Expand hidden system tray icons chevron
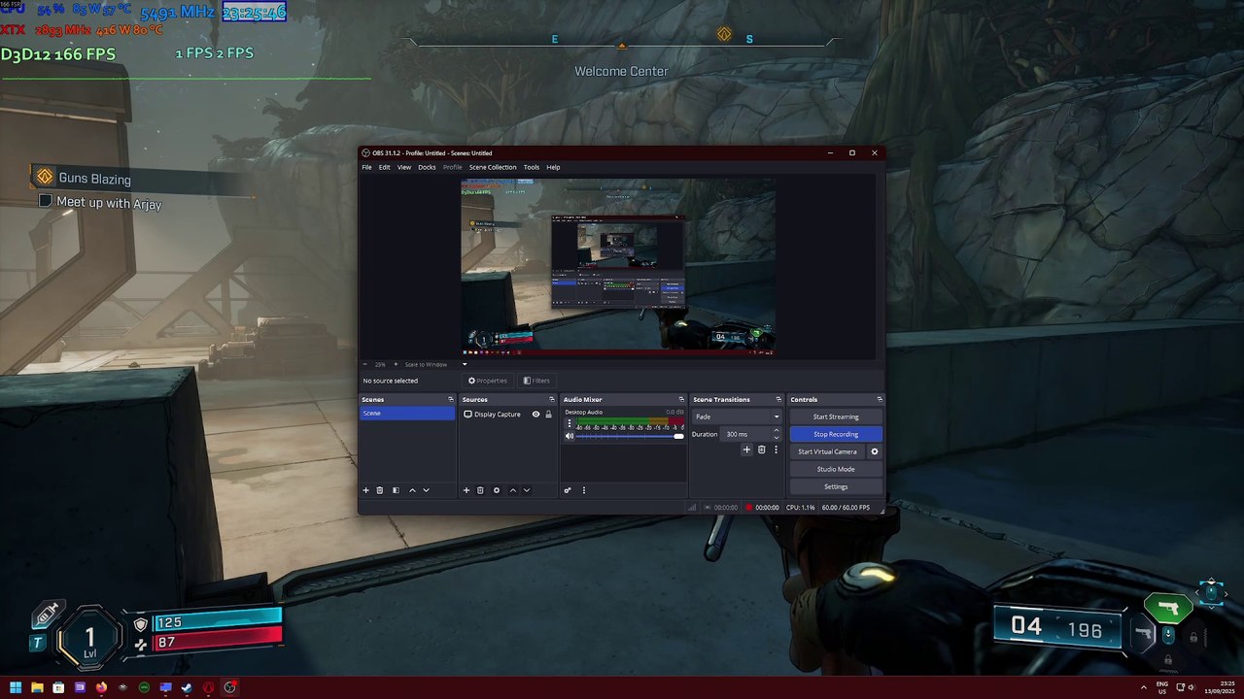 (x=1143, y=687)
